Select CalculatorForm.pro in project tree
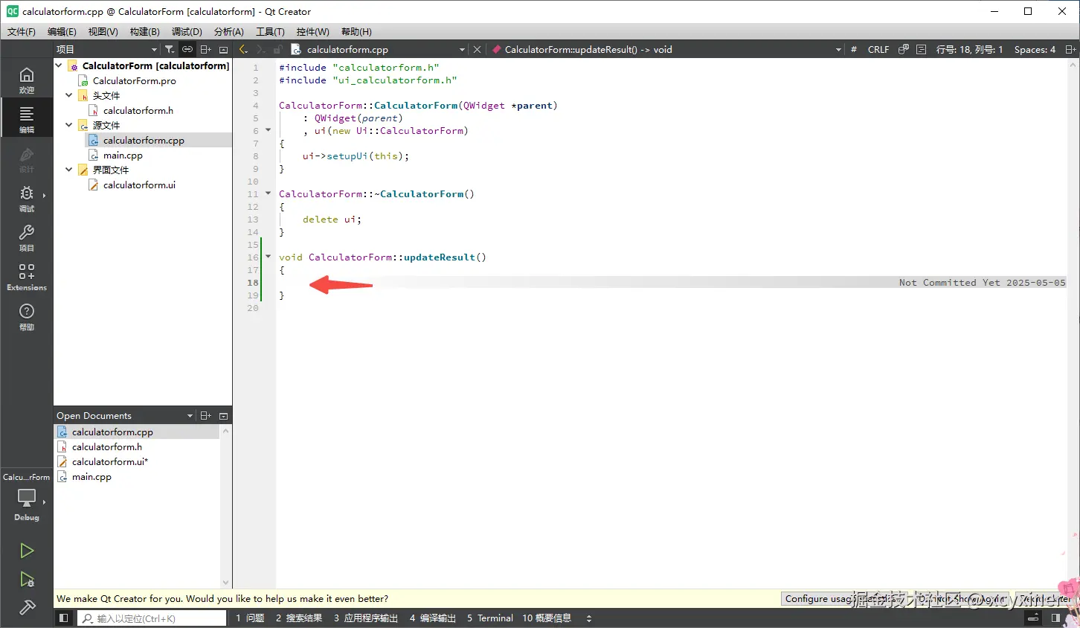The height and width of the screenshot is (628, 1080). (135, 80)
